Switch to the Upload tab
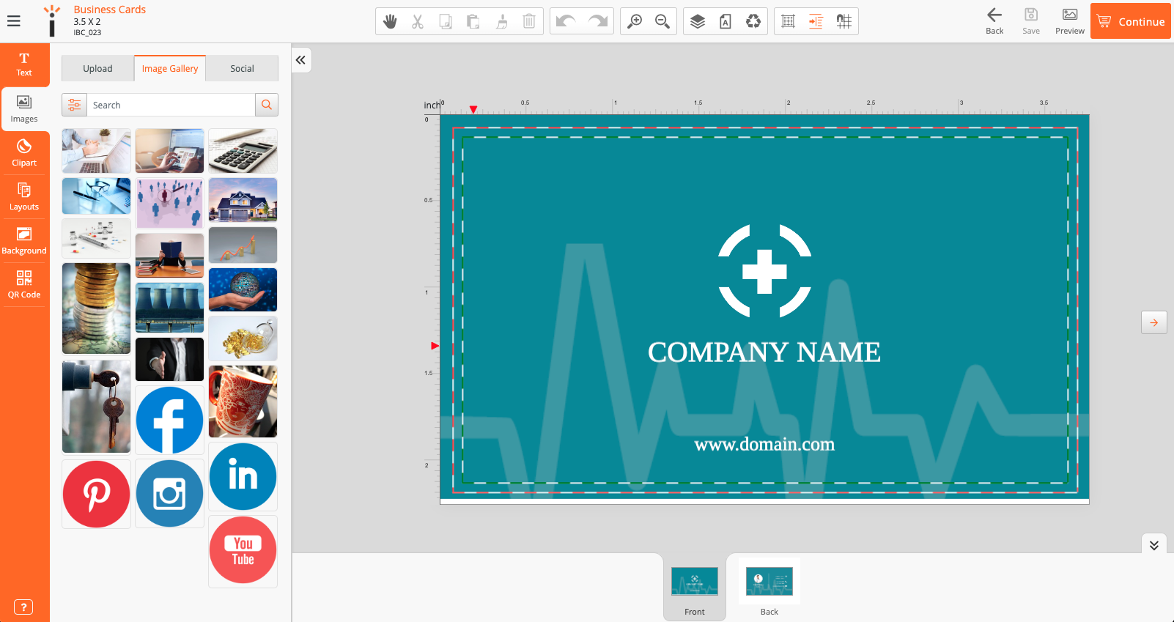This screenshot has height=622, width=1174. coord(97,68)
